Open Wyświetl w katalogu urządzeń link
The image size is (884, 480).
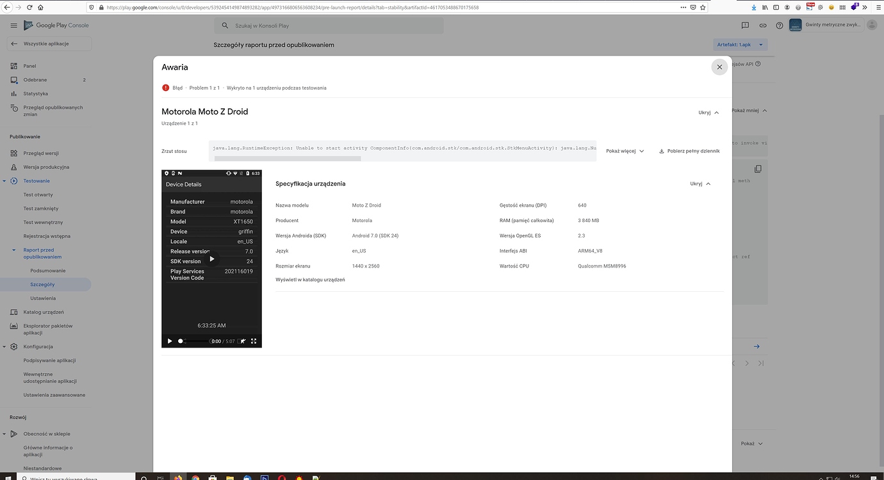(310, 280)
